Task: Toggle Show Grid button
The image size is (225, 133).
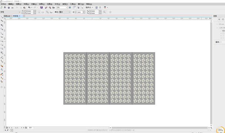Action: (78, 7)
